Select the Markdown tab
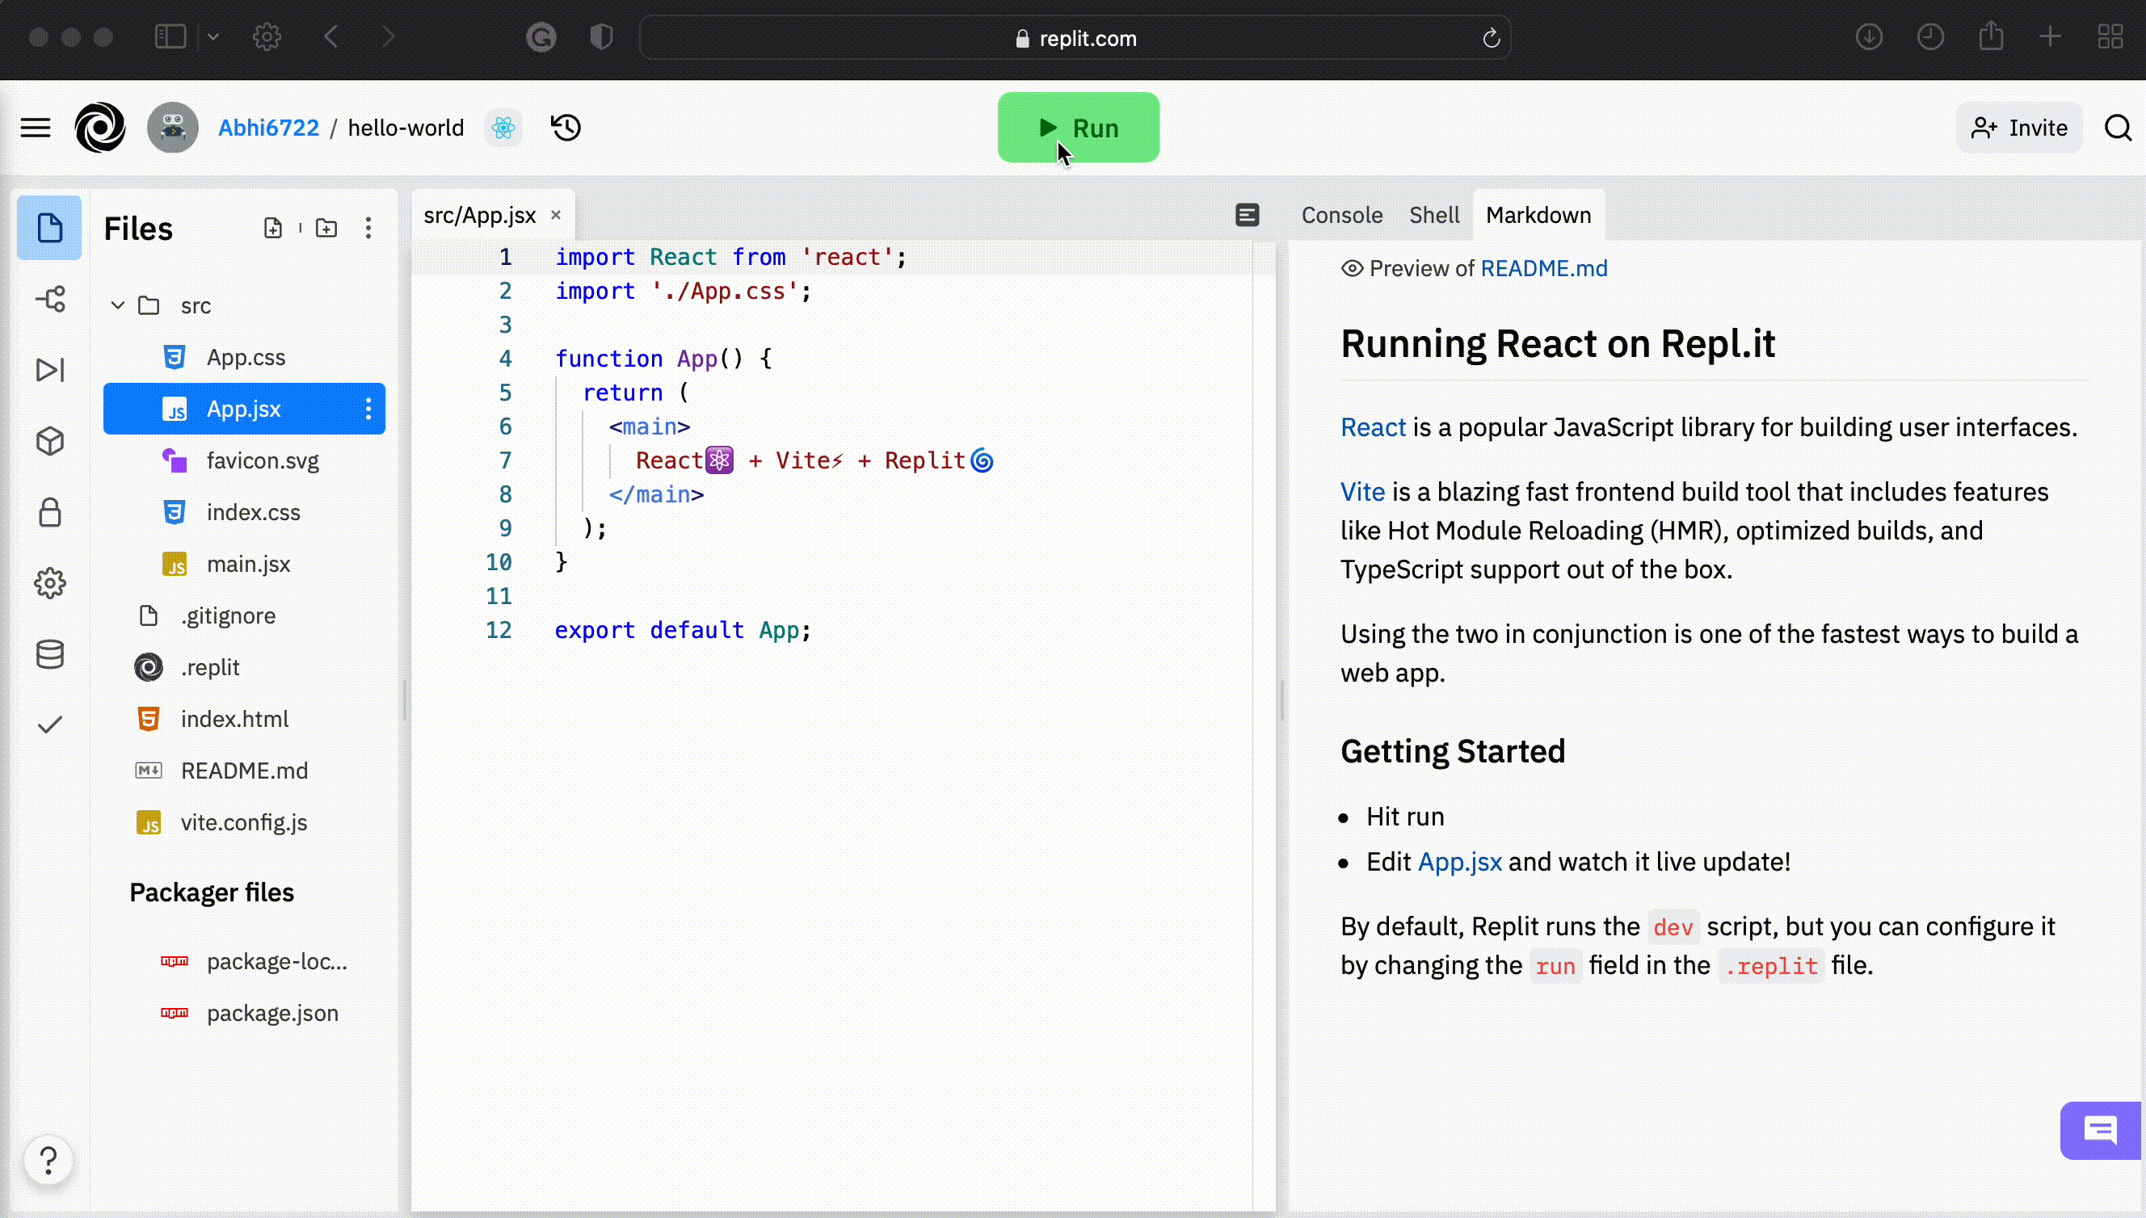Image resolution: width=2146 pixels, height=1218 pixels. click(x=1538, y=215)
